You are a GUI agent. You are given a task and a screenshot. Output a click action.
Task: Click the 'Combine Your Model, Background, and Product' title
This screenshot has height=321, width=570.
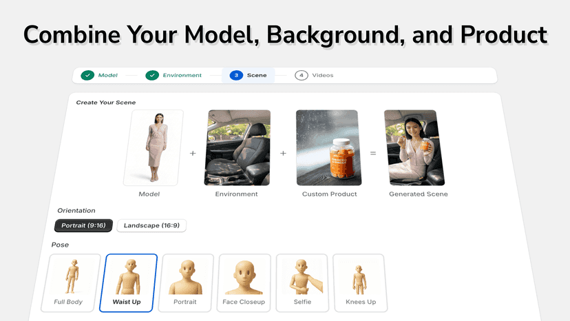pyautogui.click(x=286, y=35)
